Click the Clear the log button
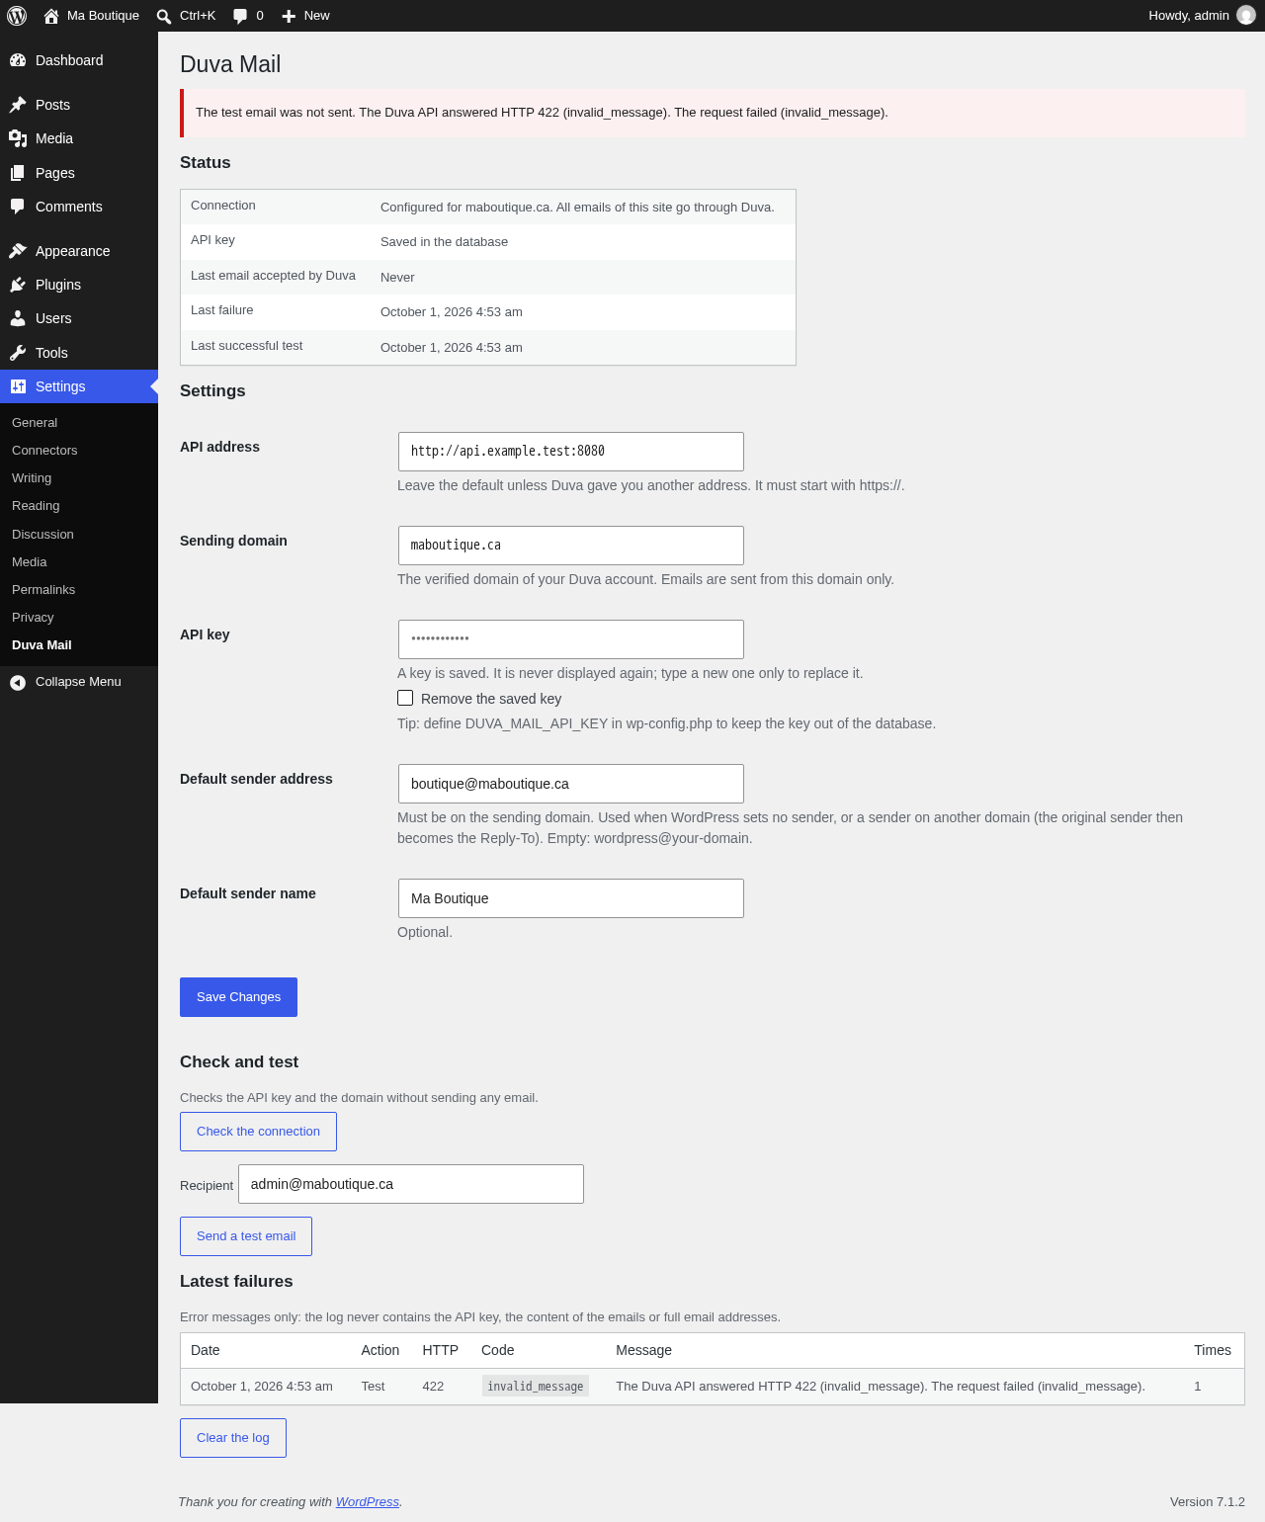The height and width of the screenshot is (1522, 1265). (x=233, y=1438)
